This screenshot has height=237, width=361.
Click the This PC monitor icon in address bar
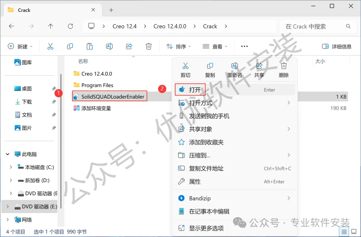(91, 26)
